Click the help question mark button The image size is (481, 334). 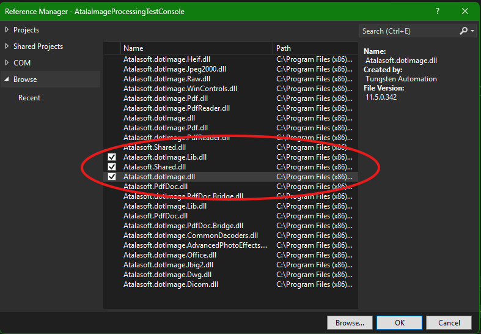point(438,11)
